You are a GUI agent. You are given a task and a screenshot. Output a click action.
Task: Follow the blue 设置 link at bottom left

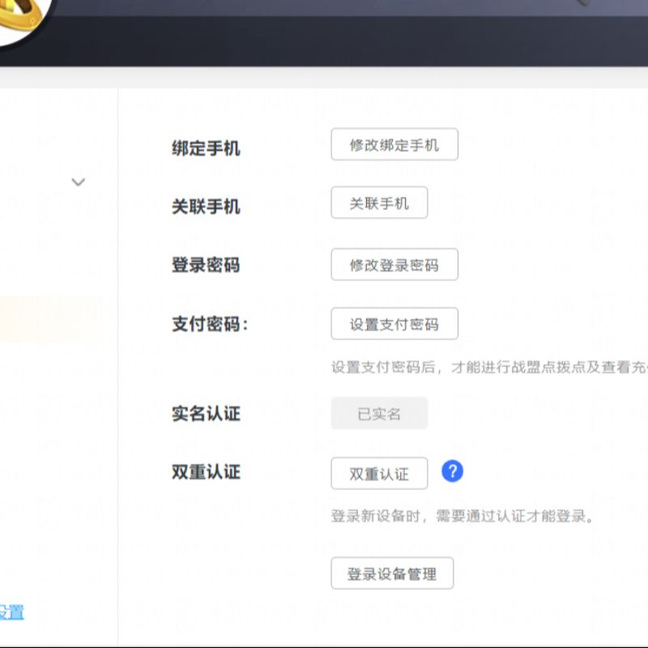(11, 612)
